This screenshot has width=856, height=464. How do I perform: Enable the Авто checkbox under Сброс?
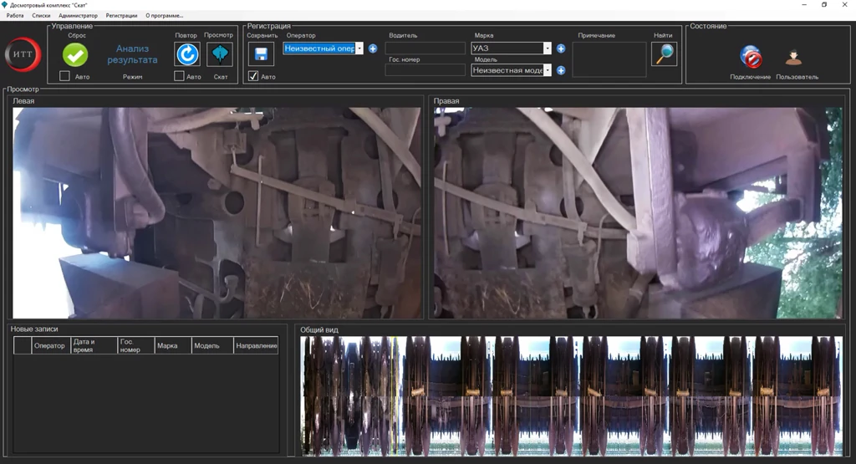coord(64,76)
